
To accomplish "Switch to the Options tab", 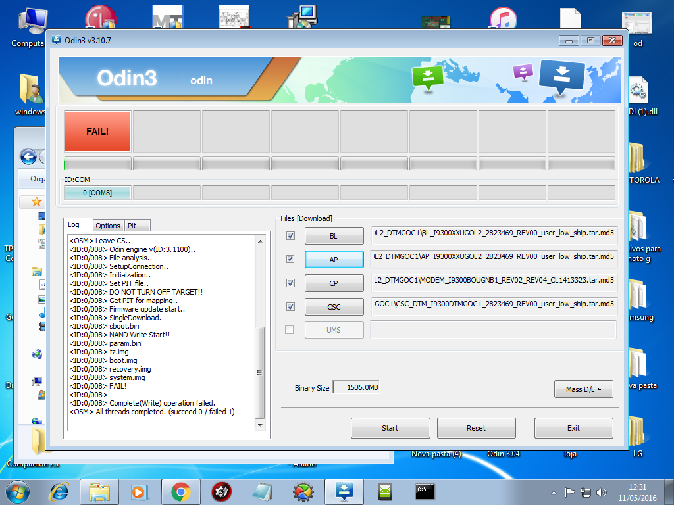I will pos(108,226).
